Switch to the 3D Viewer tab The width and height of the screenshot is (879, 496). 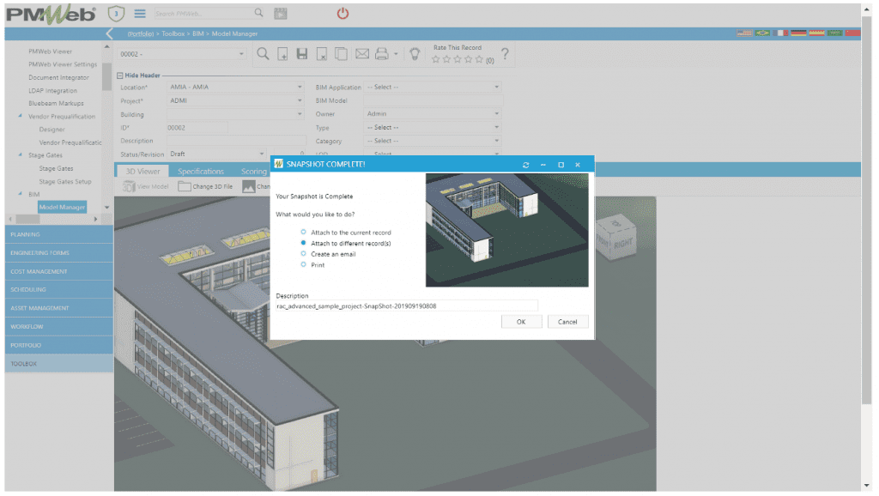click(x=143, y=171)
